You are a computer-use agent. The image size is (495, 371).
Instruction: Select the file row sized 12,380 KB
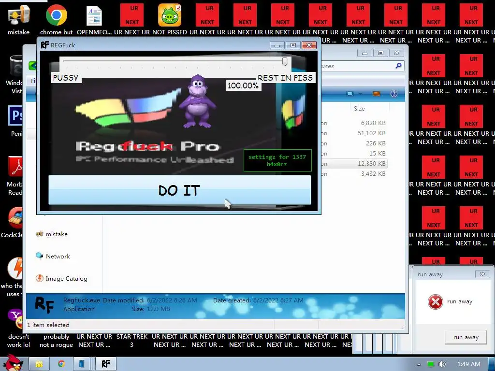pyautogui.click(x=353, y=163)
